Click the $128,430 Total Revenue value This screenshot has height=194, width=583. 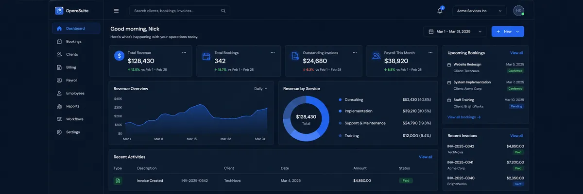pyautogui.click(x=141, y=61)
